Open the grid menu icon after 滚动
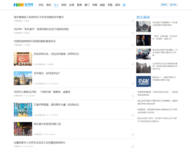192x148 pixels. pyautogui.click(x=124, y=5)
